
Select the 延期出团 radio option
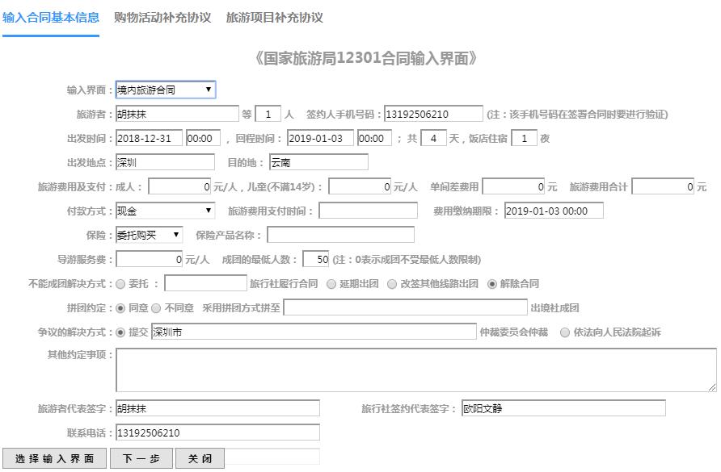pyautogui.click(x=331, y=284)
